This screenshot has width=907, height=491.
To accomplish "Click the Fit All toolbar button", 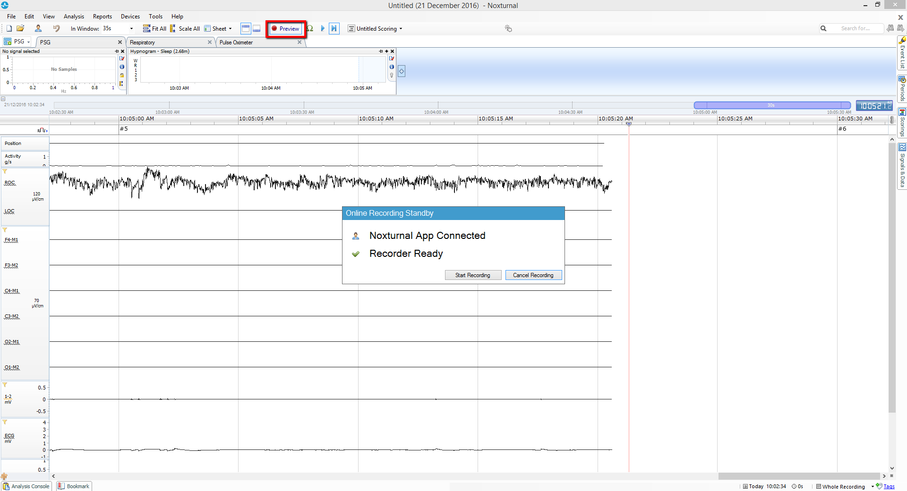I will [x=154, y=28].
